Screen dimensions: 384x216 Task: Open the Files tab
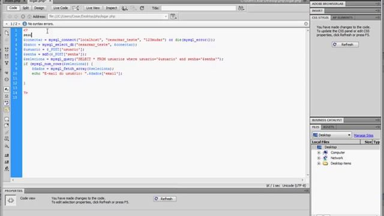316,127
